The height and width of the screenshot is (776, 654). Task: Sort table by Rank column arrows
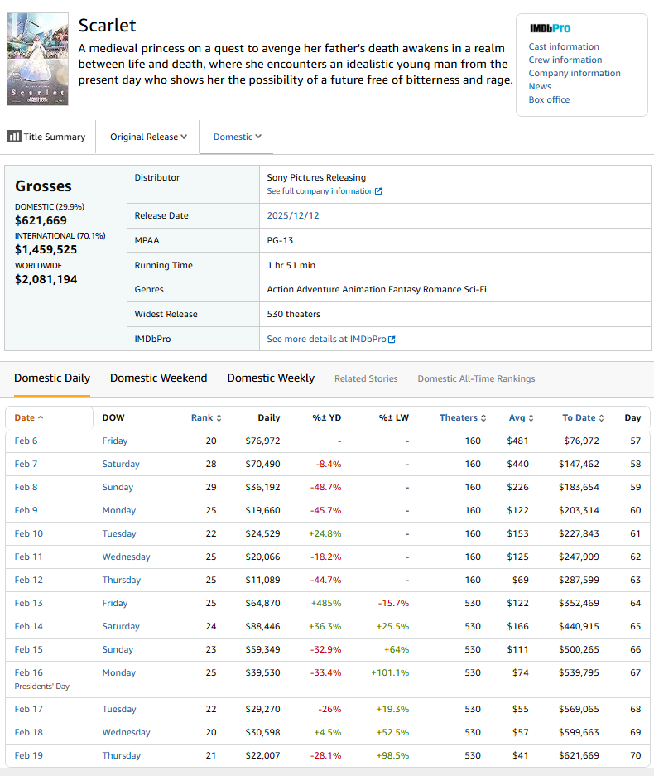(x=219, y=418)
